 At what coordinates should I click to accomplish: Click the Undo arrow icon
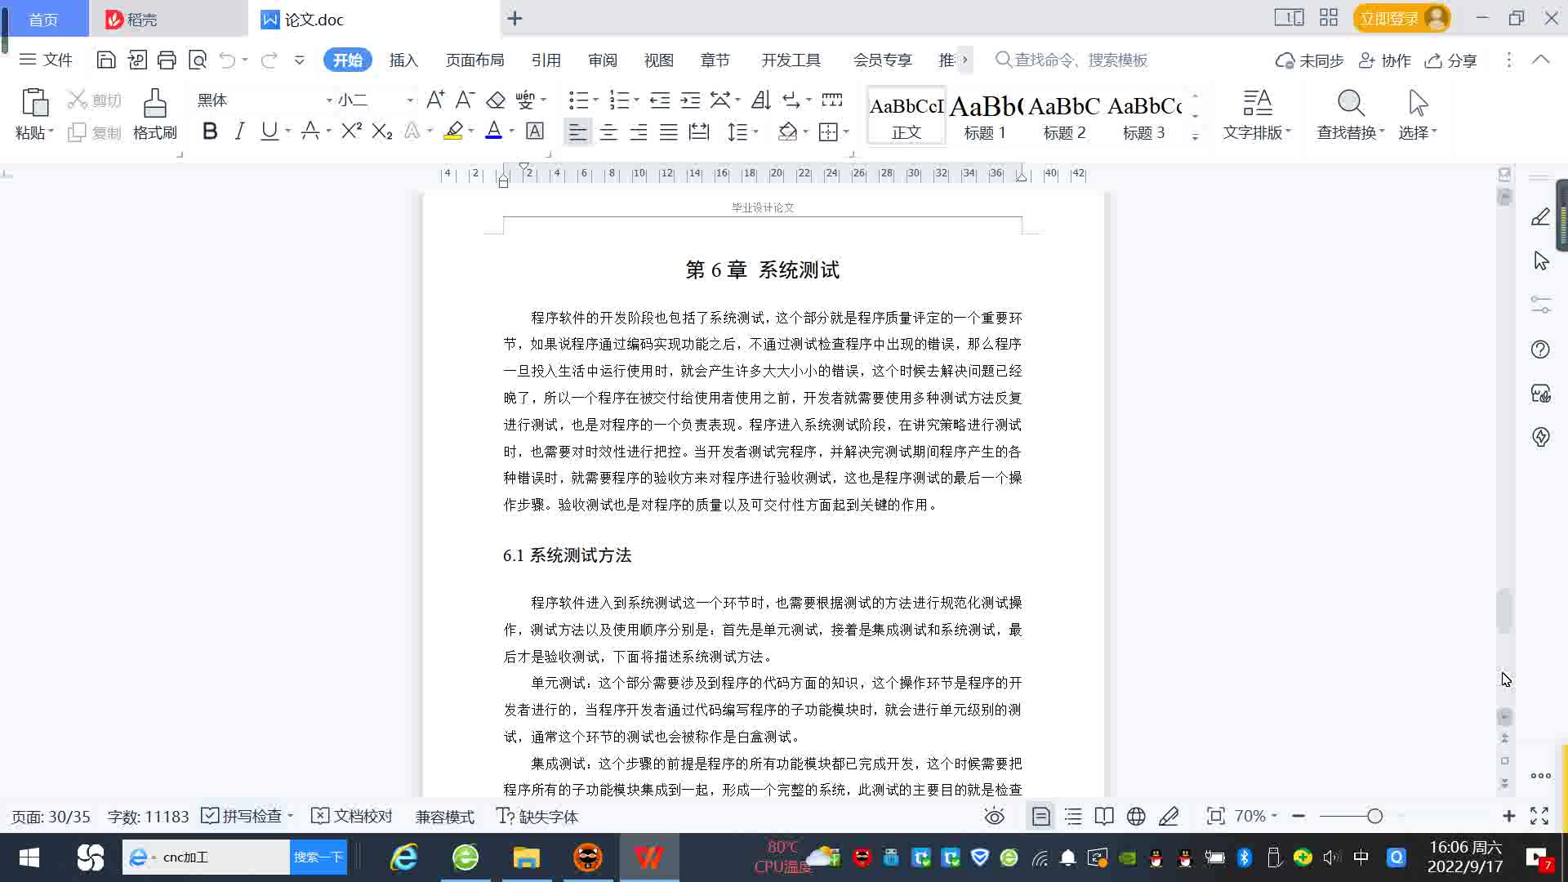[x=227, y=60]
